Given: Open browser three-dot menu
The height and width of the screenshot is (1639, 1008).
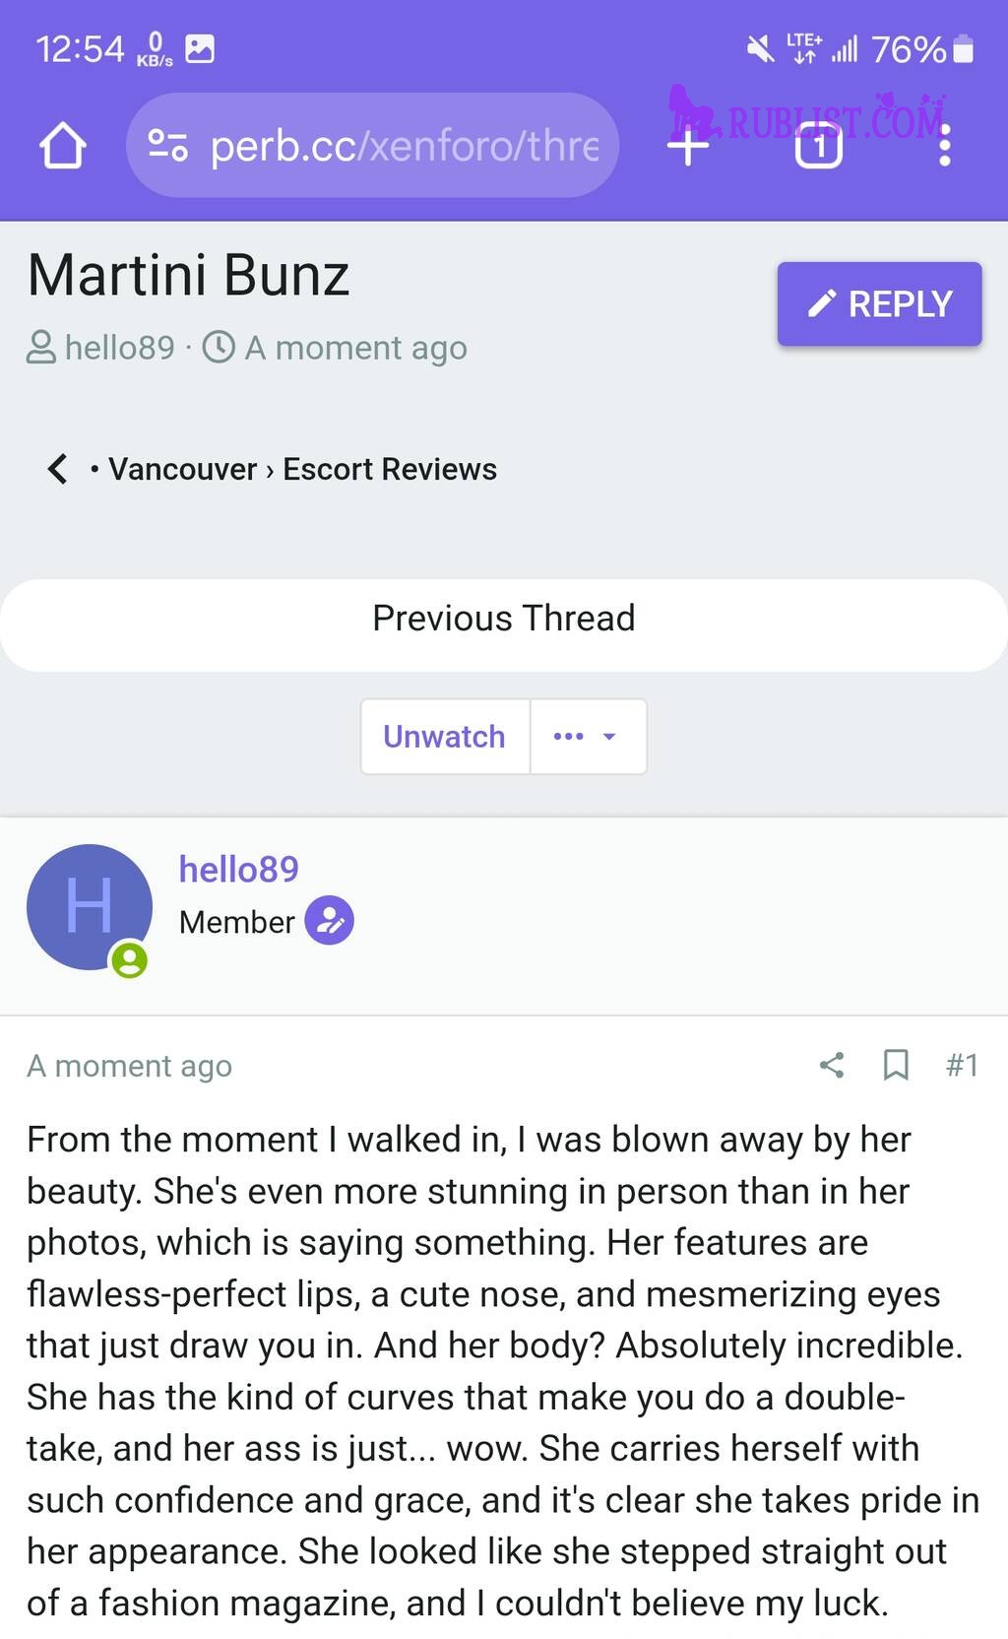Looking at the screenshot, I should coord(945,146).
